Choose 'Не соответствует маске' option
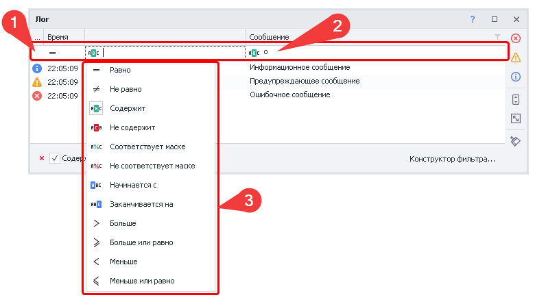 click(152, 166)
